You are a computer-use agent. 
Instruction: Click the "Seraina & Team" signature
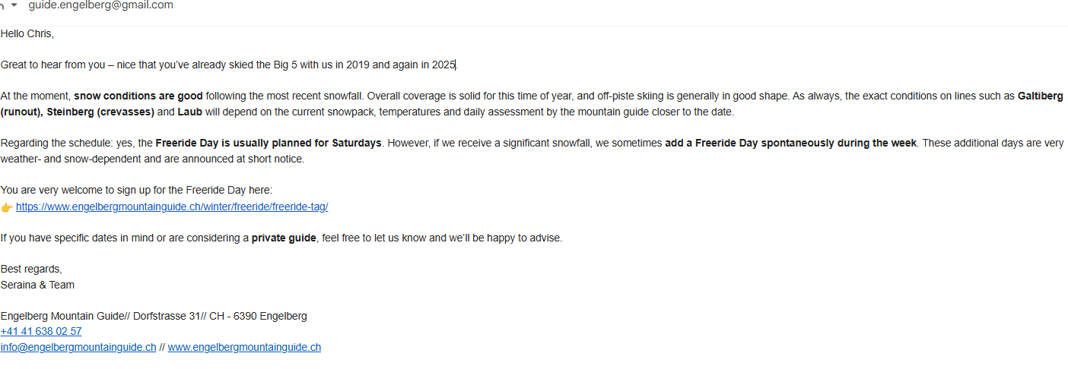37,285
